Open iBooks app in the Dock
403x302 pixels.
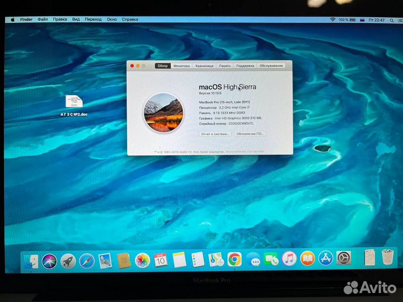(x=307, y=258)
